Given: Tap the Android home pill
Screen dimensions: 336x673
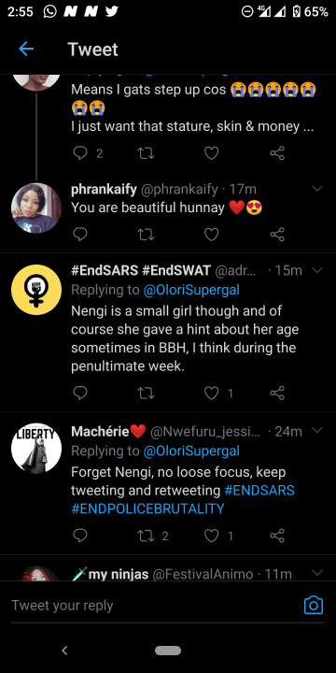Looking at the screenshot, I should pos(168,651).
